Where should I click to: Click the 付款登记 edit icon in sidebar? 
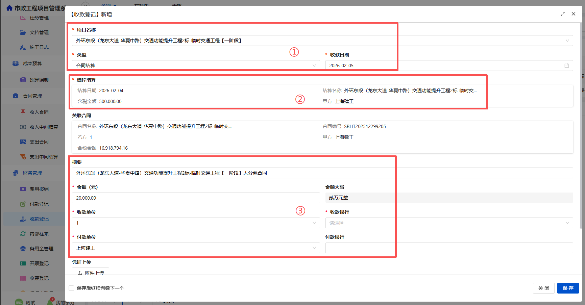click(x=23, y=204)
